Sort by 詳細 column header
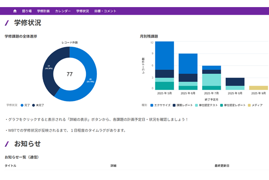The height and width of the screenshot is (180, 269). point(113,165)
